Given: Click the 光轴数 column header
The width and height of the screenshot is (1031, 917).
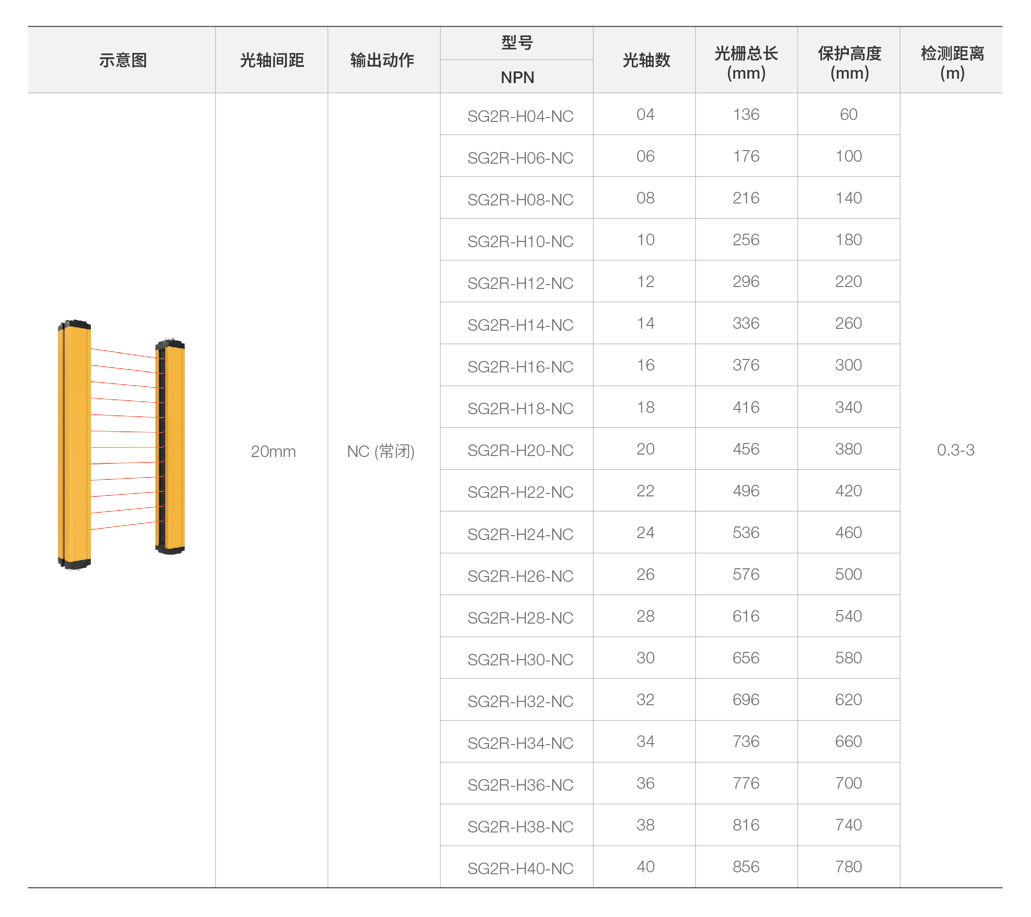Looking at the screenshot, I should coord(645,60).
